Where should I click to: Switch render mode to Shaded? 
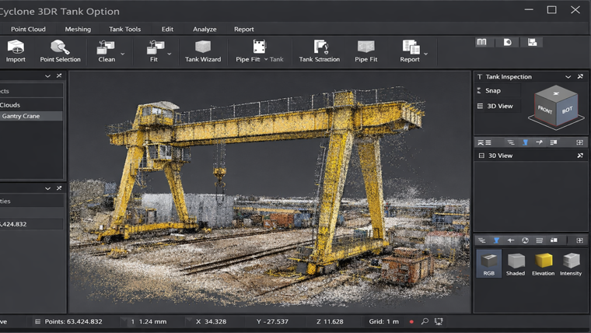point(516,264)
